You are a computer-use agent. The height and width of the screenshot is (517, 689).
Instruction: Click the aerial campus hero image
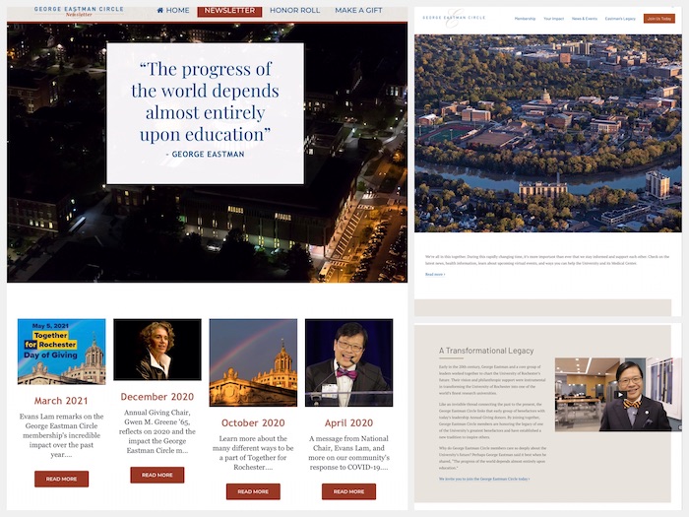(x=548, y=133)
